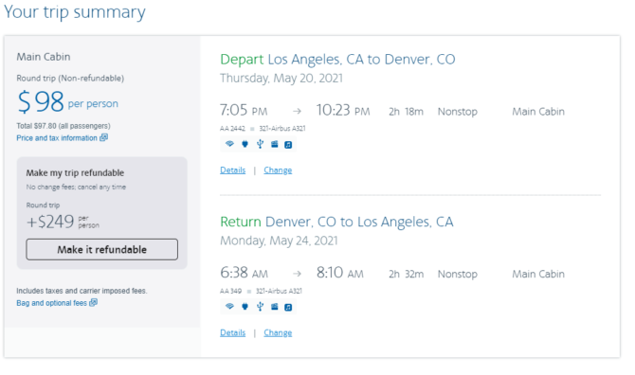635x375 pixels.
Task: Click external-link icon beside Bag fees
Action: pos(93,303)
